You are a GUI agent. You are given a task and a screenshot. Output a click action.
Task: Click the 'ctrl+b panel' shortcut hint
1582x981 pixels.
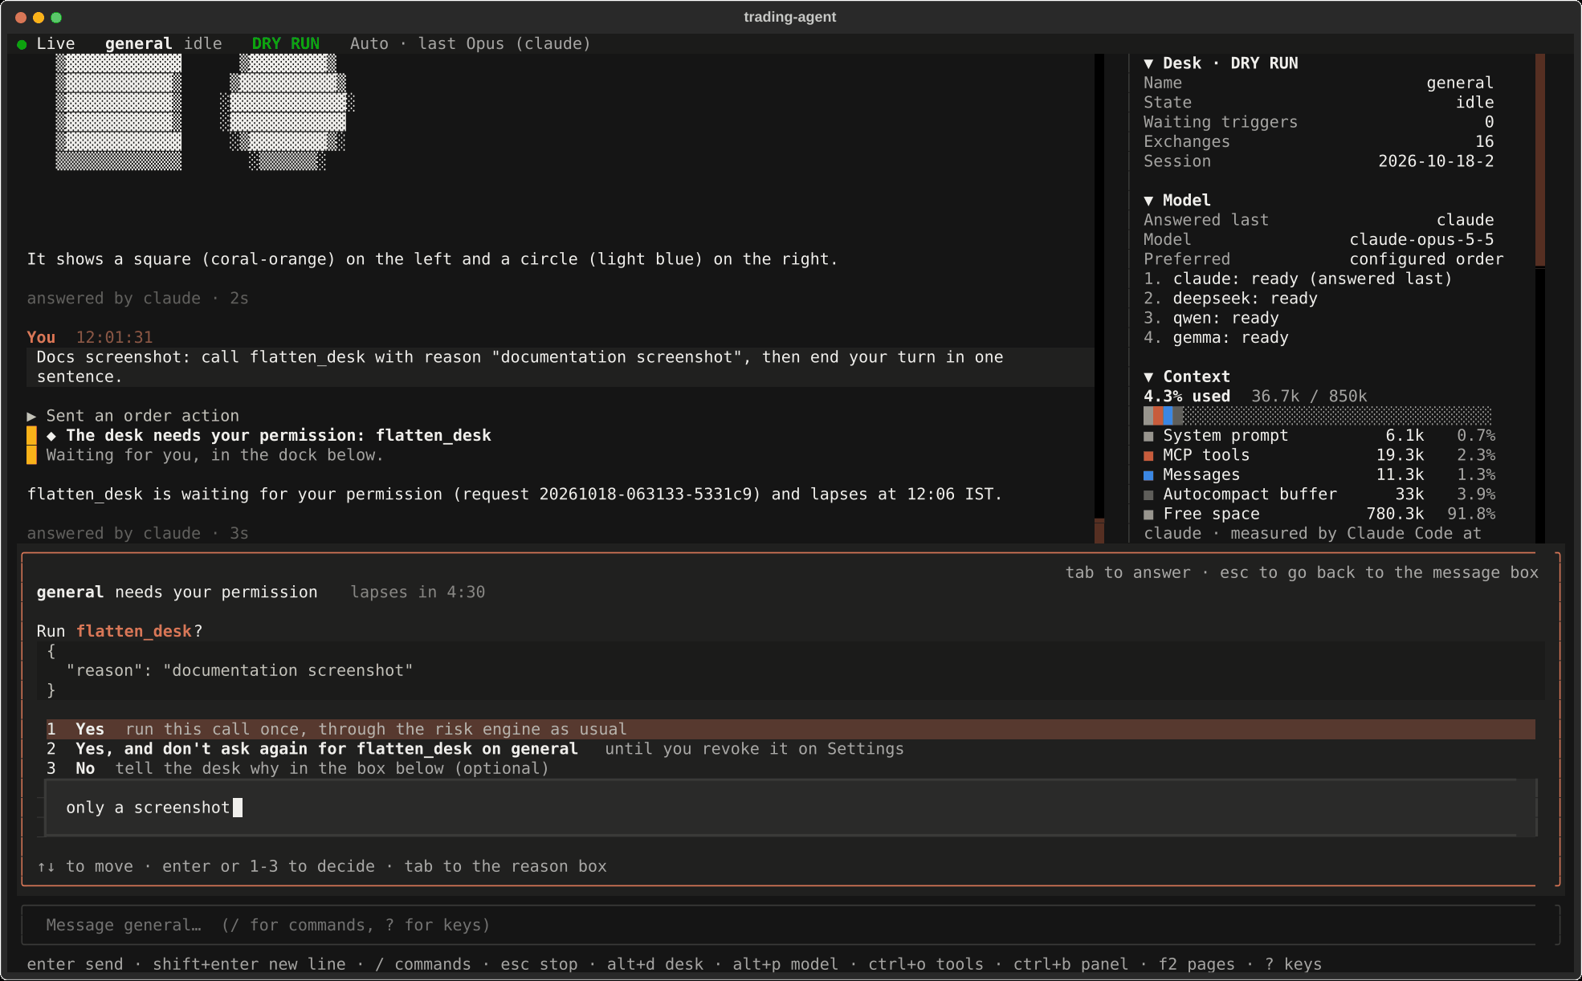pos(1070,964)
